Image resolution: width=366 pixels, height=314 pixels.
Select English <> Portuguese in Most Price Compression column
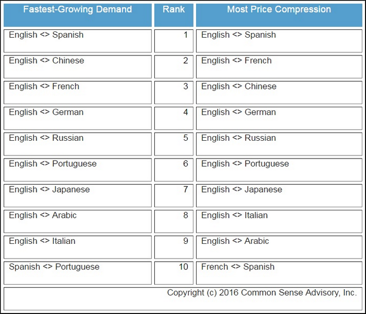point(245,164)
